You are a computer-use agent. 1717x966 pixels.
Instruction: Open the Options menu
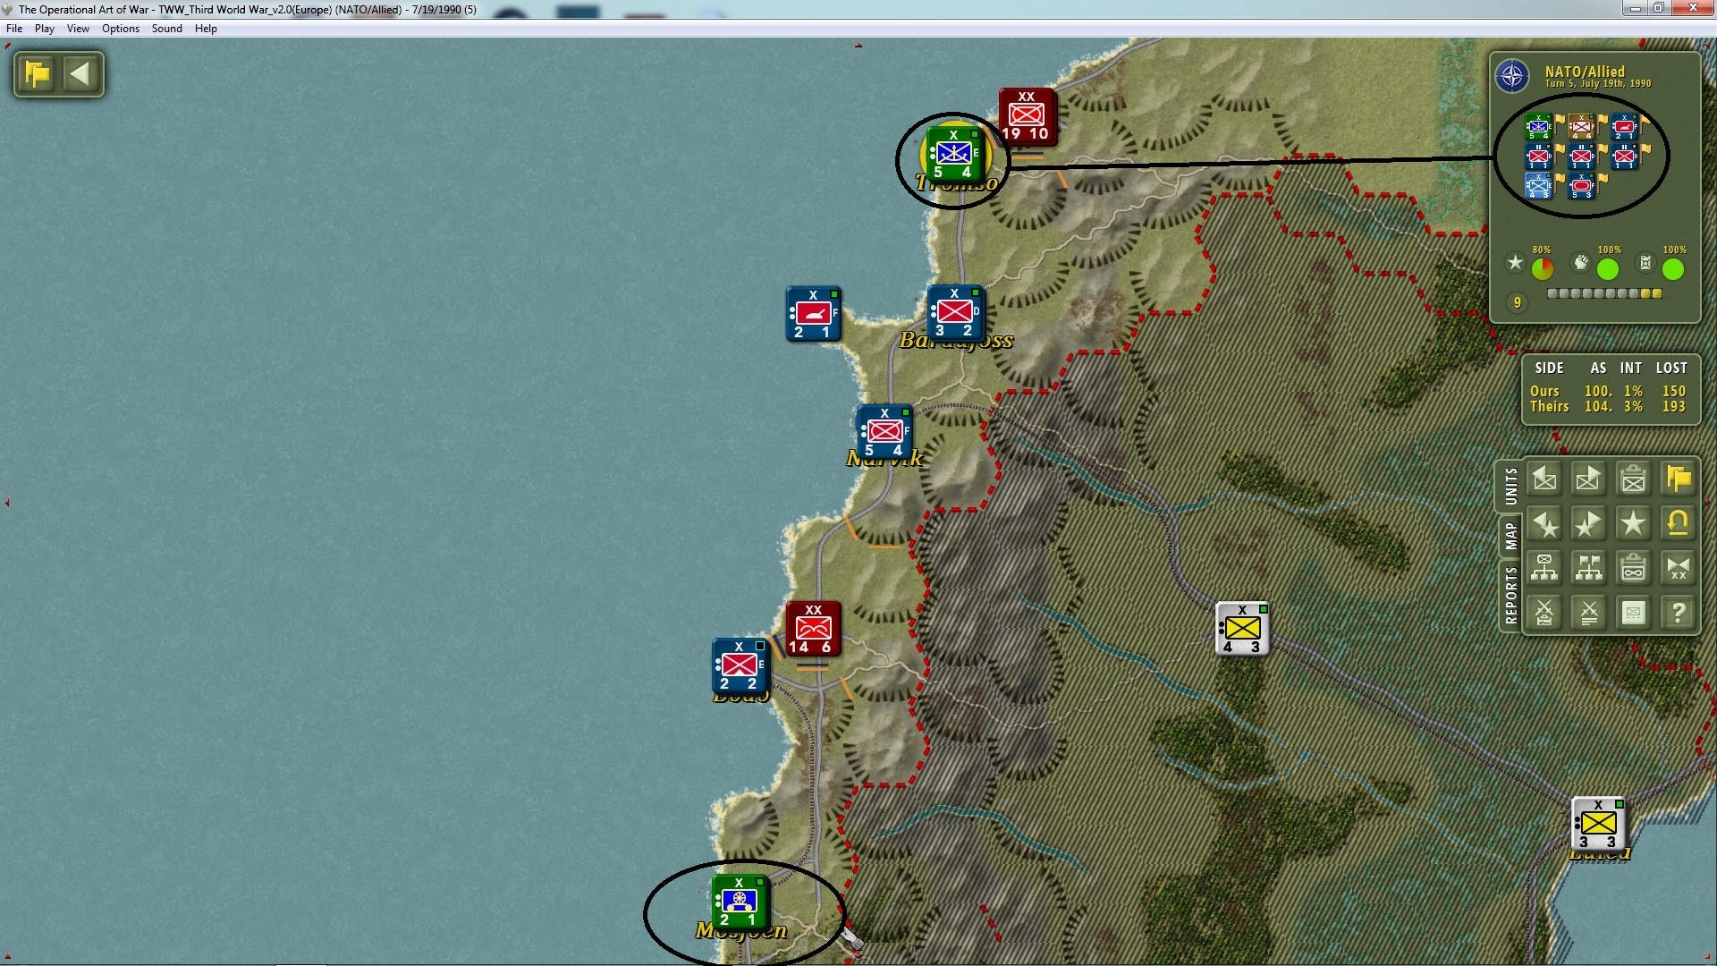coord(121,29)
